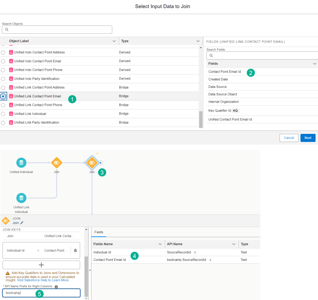The height and width of the screenshot is (300, 318).
Task: Switch to the Fields tab
Action: (x=99, y=232)
